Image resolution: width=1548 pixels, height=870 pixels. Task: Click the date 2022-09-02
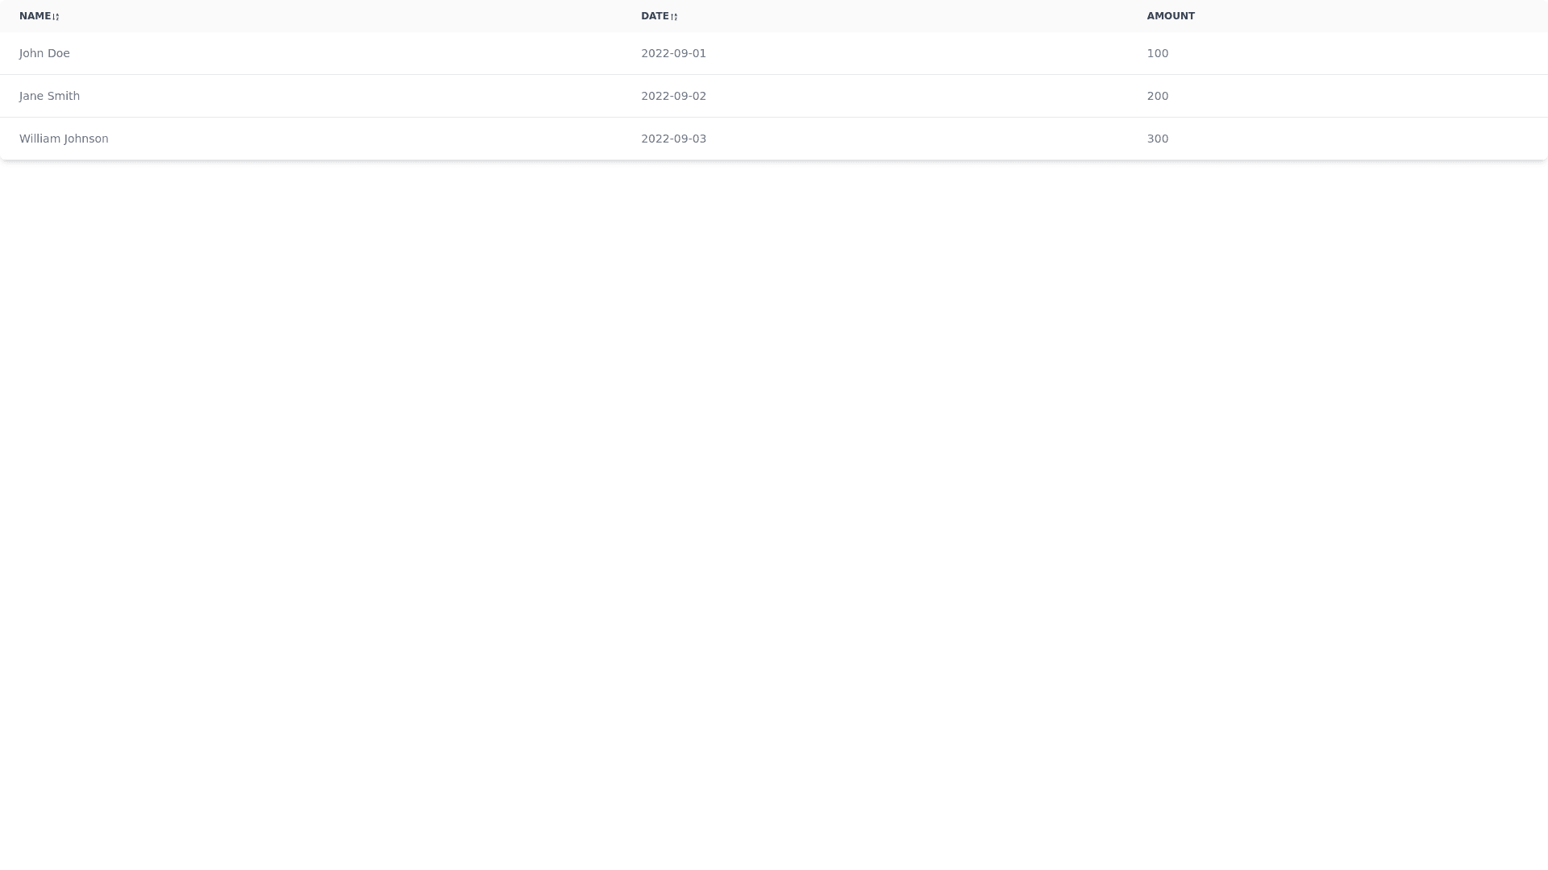point(673,96)
